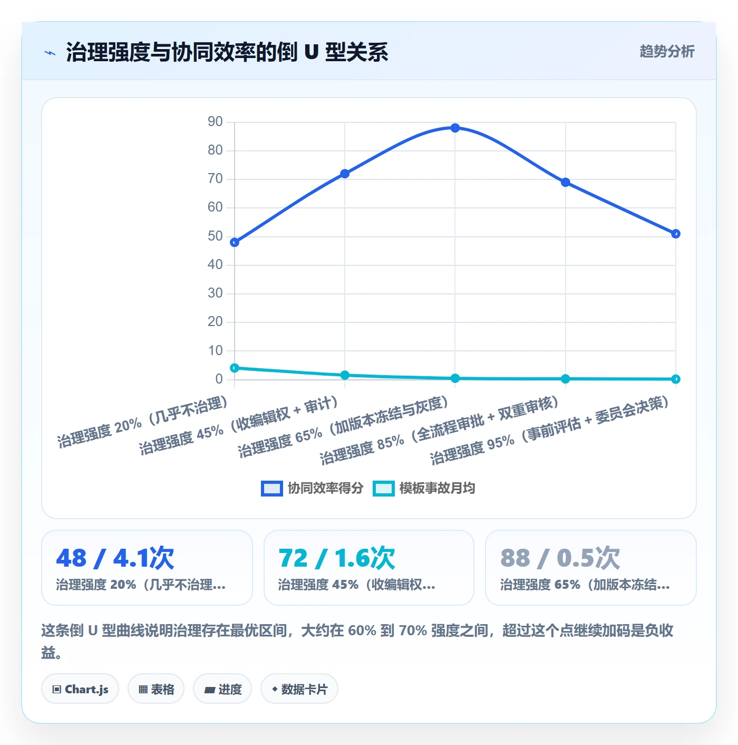The width and height of the screenshot is (738, 745).
Task: Click the table grid icon in 表格 chip
Action: click(x=143, y=690)
